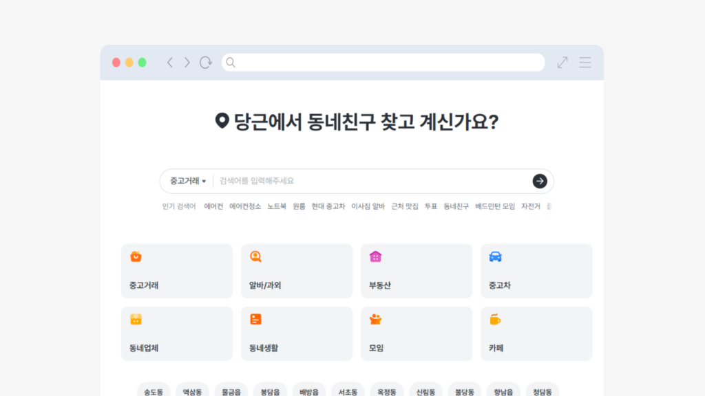Click the browser address bar field
The width and height of the screenshot is (705, 396).
click(383, 63)
